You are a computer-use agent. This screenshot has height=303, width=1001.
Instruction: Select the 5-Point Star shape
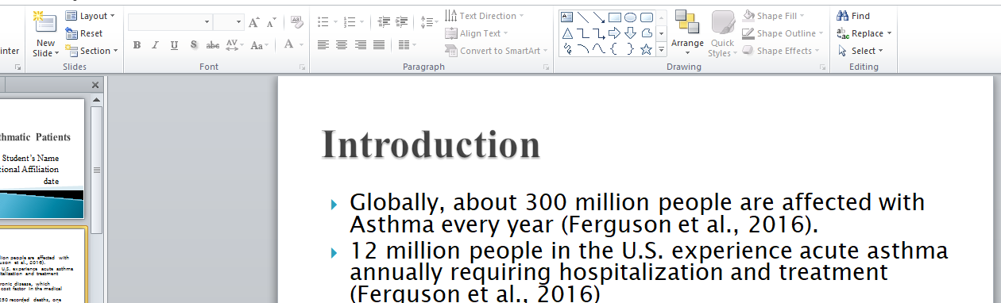(x=647, y=50)
